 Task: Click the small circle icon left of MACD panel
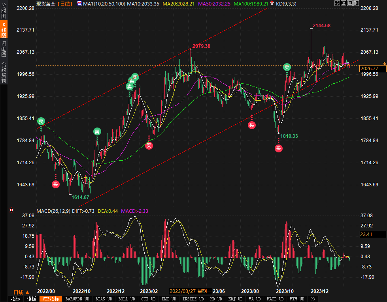click(x=11, y=210)
